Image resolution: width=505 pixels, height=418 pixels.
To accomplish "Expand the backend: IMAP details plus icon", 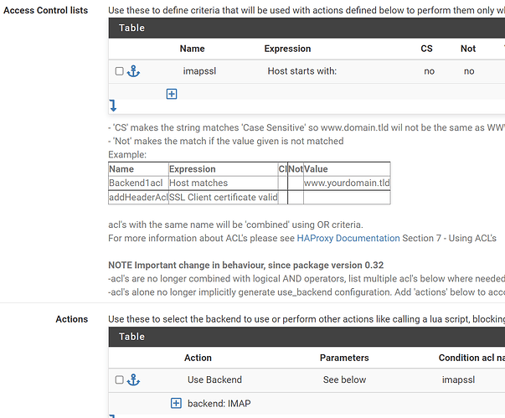I will (x=176, y=403).
